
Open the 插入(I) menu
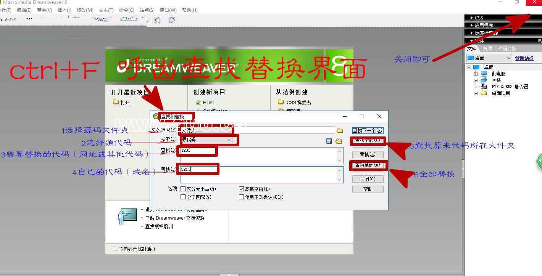(64, 10)
